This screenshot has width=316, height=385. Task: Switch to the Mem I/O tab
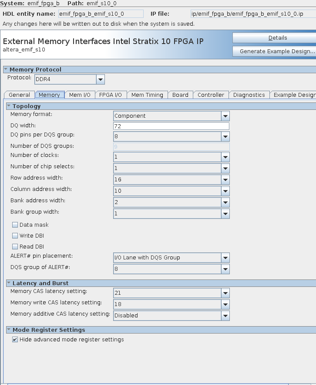pos(80,95)
